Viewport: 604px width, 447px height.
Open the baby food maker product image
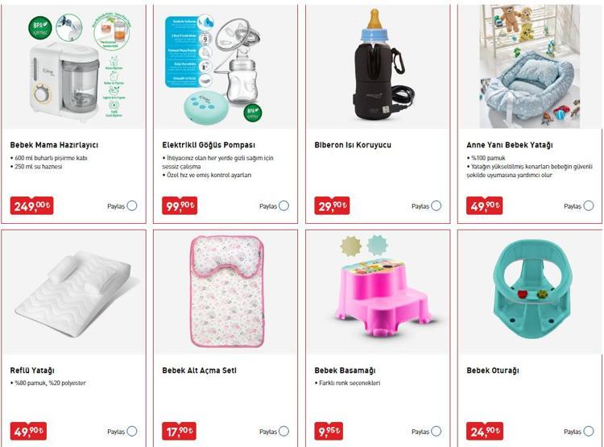tap(73, 66)
